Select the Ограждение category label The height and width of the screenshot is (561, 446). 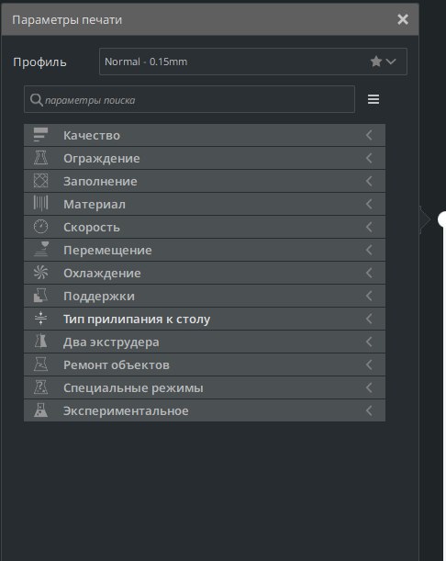tap(102, 159)
